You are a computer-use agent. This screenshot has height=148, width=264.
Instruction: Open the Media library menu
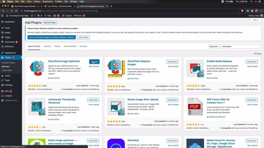click(x=8, y=33)
